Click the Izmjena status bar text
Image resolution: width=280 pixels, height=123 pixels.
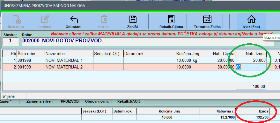(8, 96)
